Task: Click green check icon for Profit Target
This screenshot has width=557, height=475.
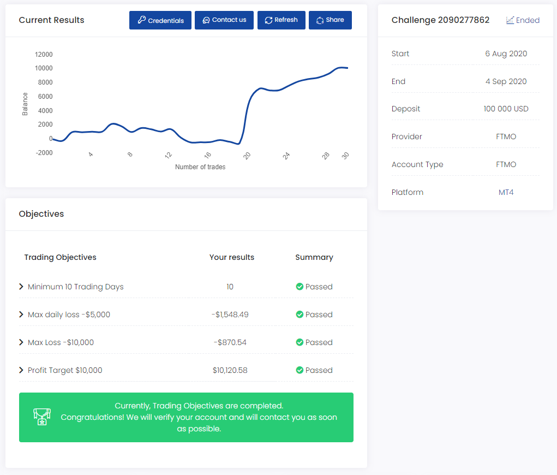Action: (x=300, y=370)
